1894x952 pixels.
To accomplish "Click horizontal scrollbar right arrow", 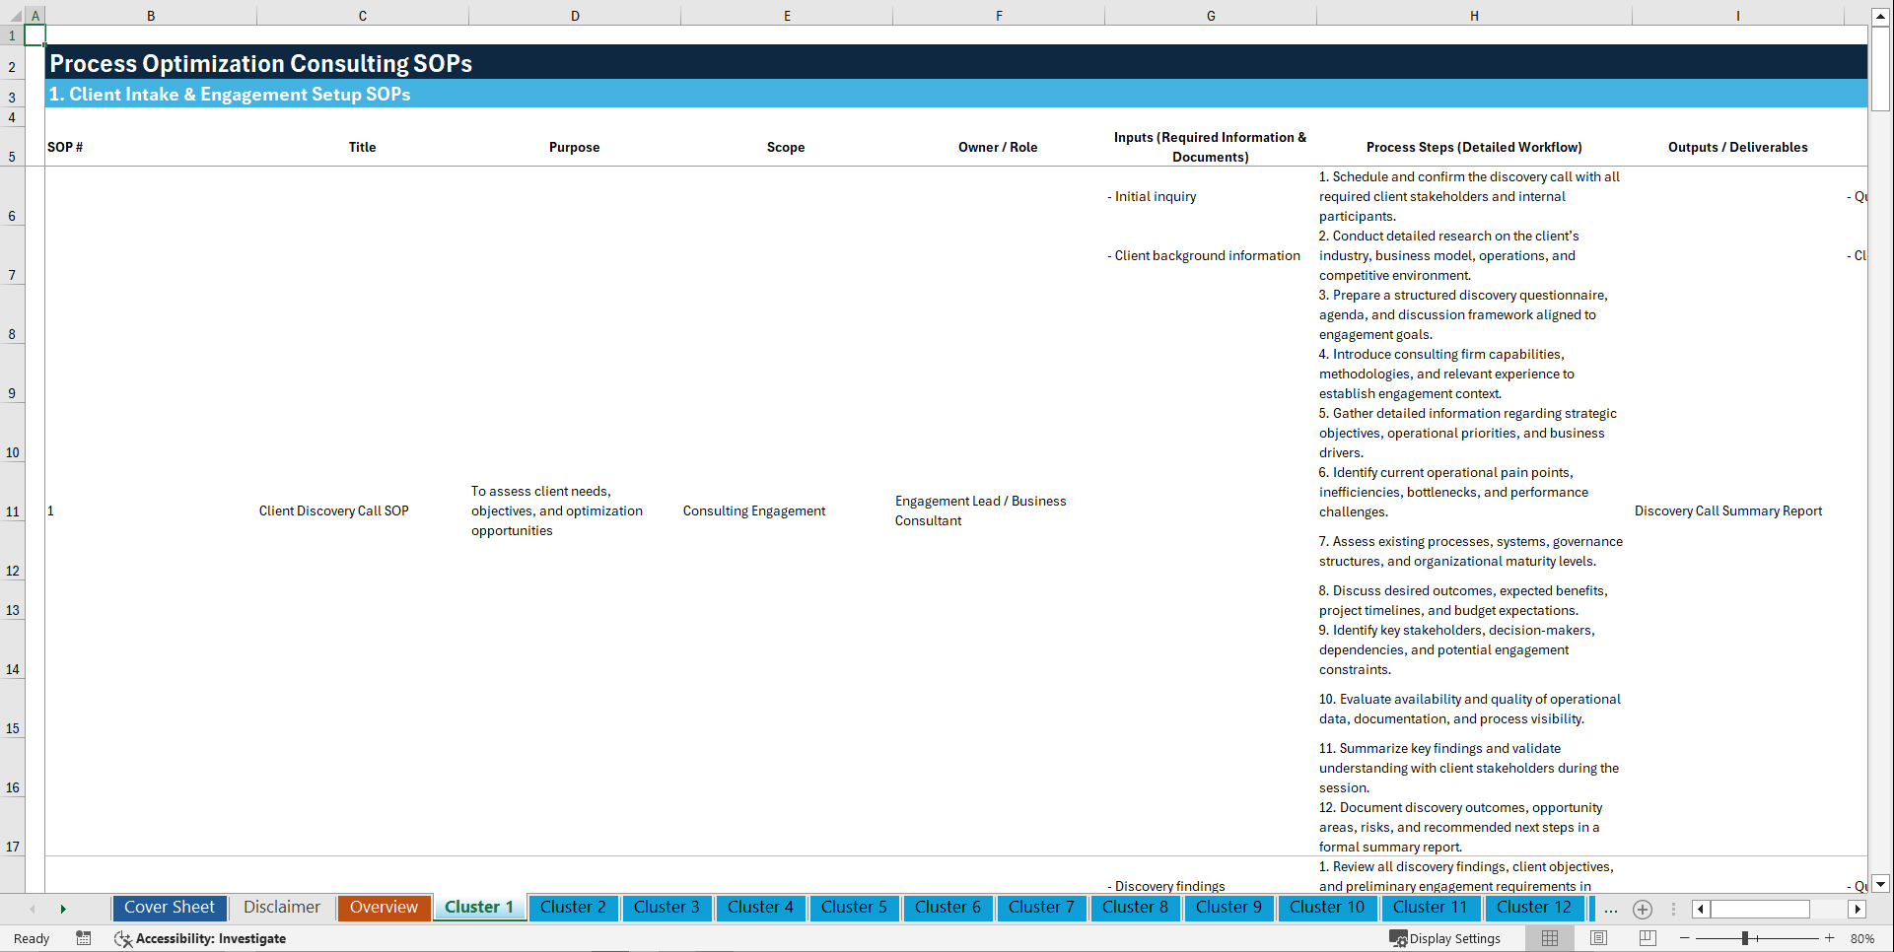I will pyautogui.click(x=1858, y=909).
